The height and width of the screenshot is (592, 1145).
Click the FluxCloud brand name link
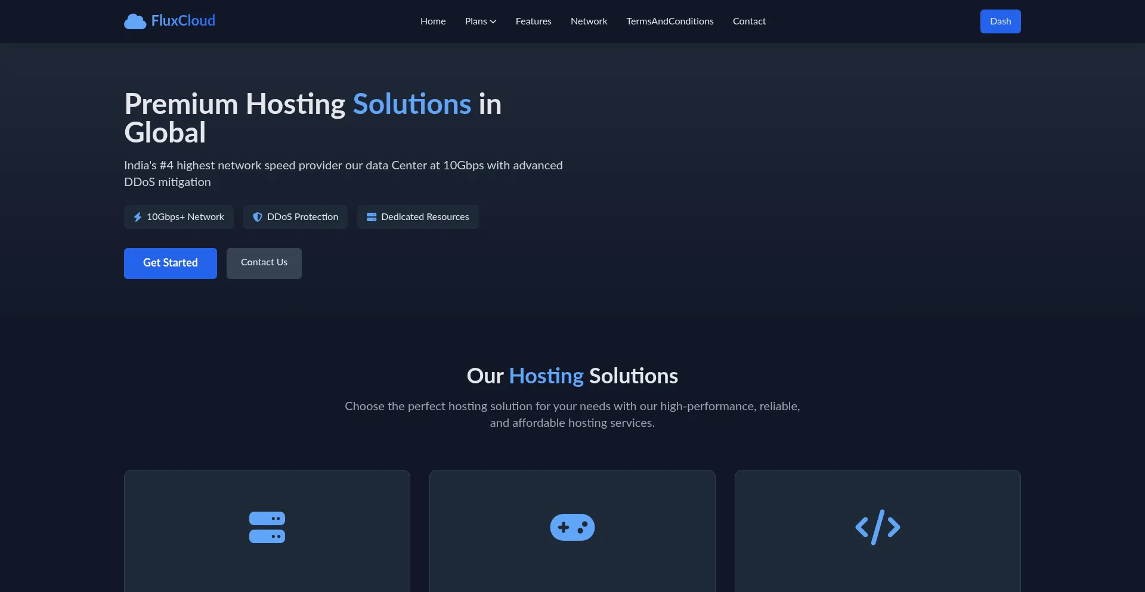click(183, 21)
